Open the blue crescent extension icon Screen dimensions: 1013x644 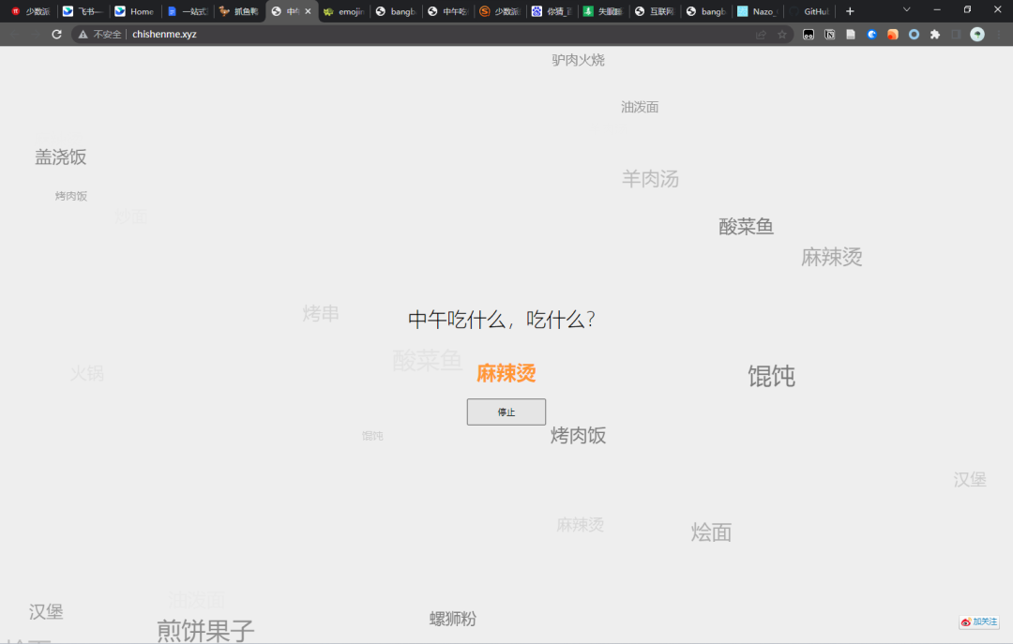871,34
